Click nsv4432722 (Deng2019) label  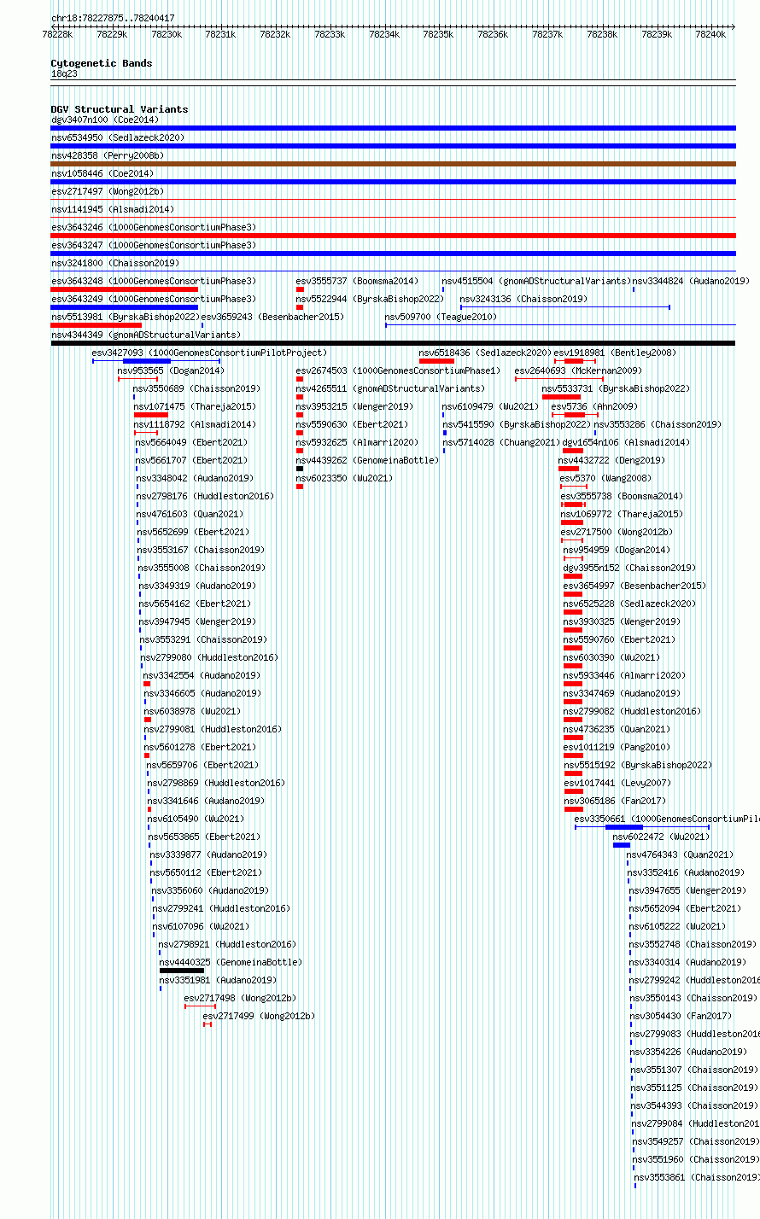(612, 460)
